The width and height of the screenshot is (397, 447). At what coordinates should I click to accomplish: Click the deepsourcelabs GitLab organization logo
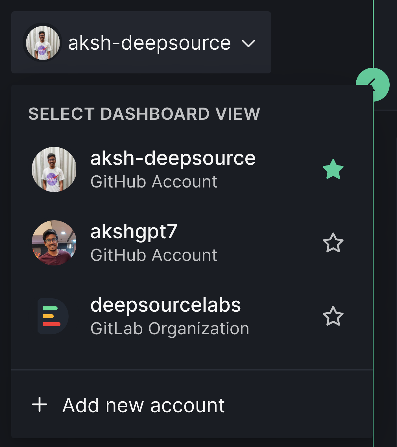(53, 316)
